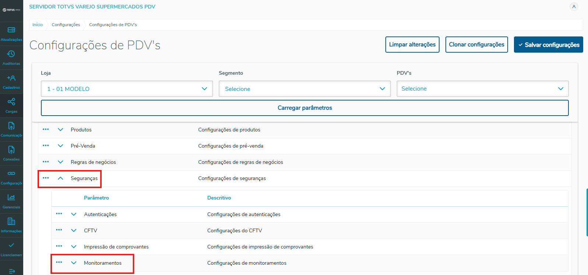Open the Loja dropdown
The width and height of the screenshot is (588, 275).
[x=127, y=89]
